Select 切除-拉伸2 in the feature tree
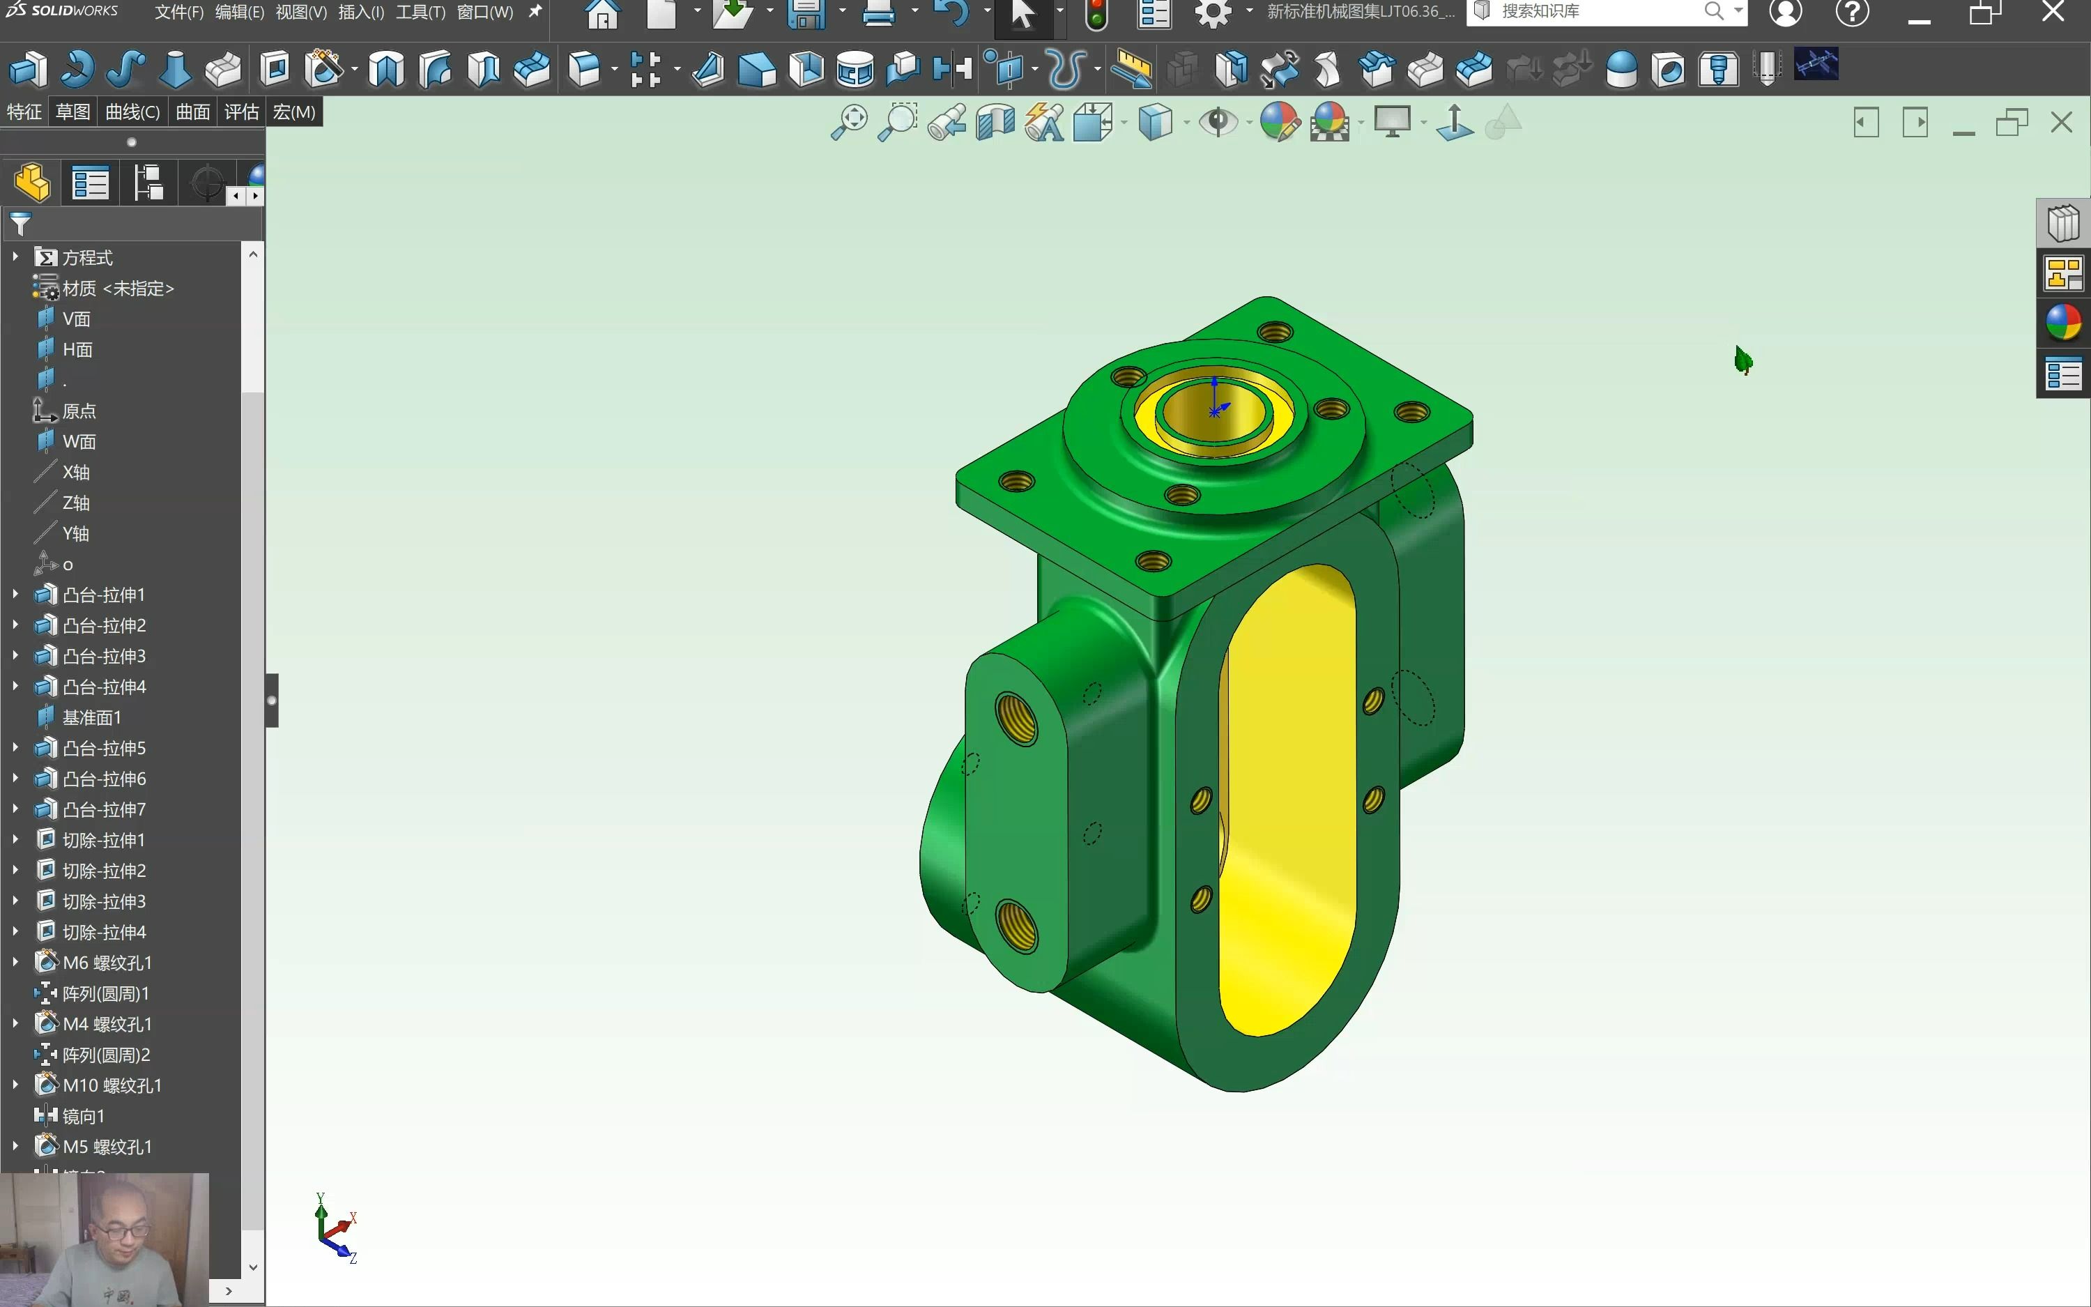Screen dimensions: 2091x1307 (x=104, y=871)
